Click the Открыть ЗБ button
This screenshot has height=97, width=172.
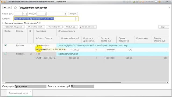click(x=71, y=27)
